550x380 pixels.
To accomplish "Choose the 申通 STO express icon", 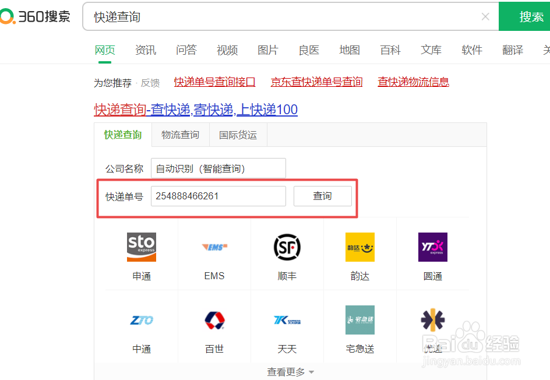I will coord(142,247).
